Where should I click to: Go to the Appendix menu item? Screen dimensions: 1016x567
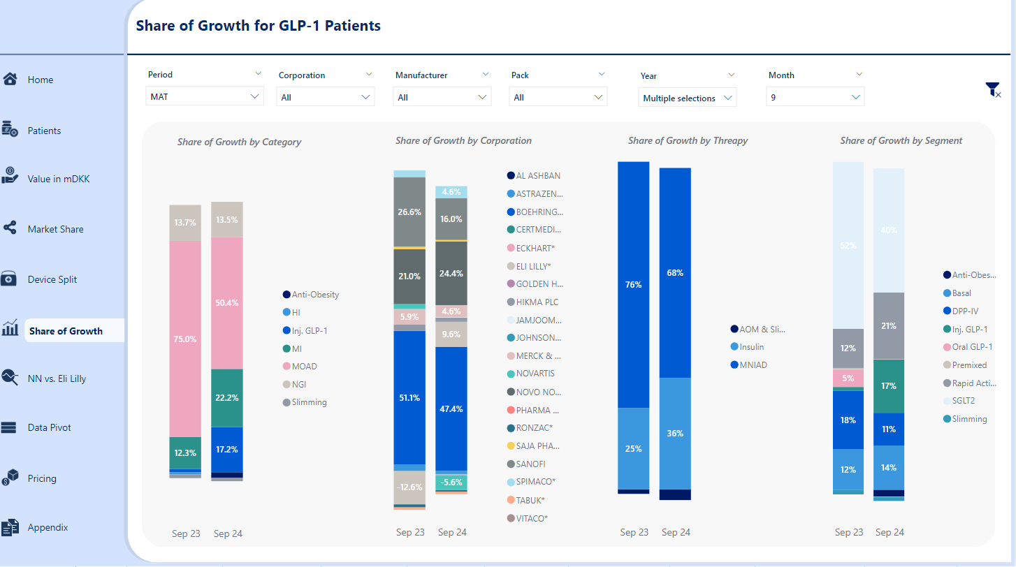point(48,527)
